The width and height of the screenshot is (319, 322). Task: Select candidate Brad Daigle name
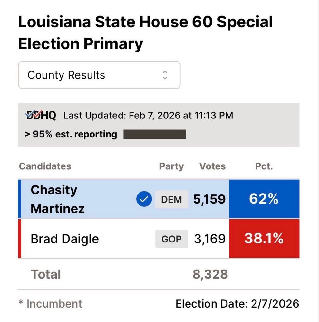pyautogui.click(x=64, y=239)
